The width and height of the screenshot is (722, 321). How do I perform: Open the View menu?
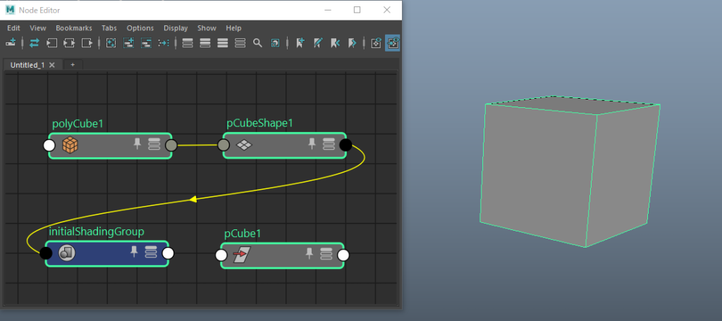coord(38,28)
